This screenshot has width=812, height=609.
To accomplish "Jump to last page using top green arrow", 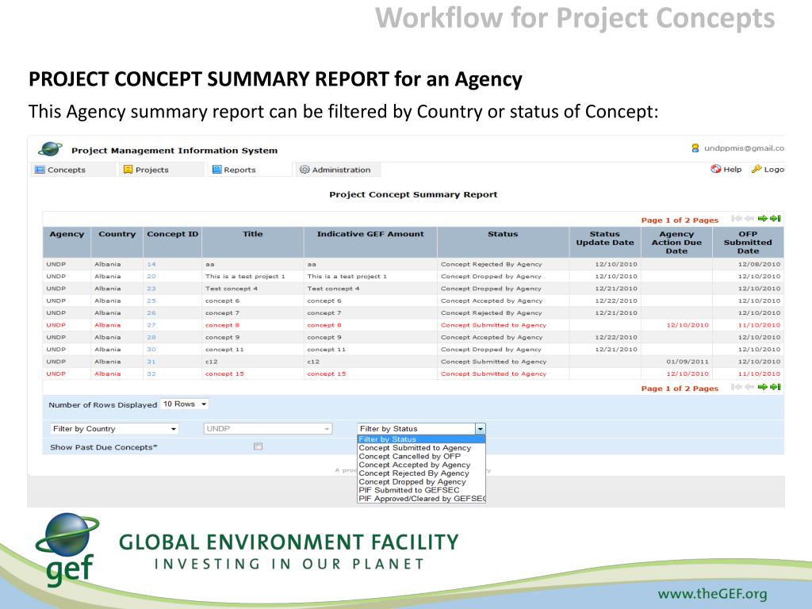I will [x=776, y=219].
